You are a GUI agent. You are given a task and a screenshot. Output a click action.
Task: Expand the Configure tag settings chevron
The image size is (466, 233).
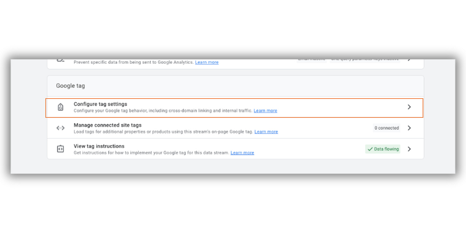click(409, 107)
